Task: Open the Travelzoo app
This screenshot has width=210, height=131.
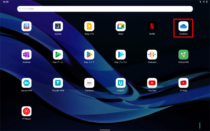Action: [x=89, y=83]
